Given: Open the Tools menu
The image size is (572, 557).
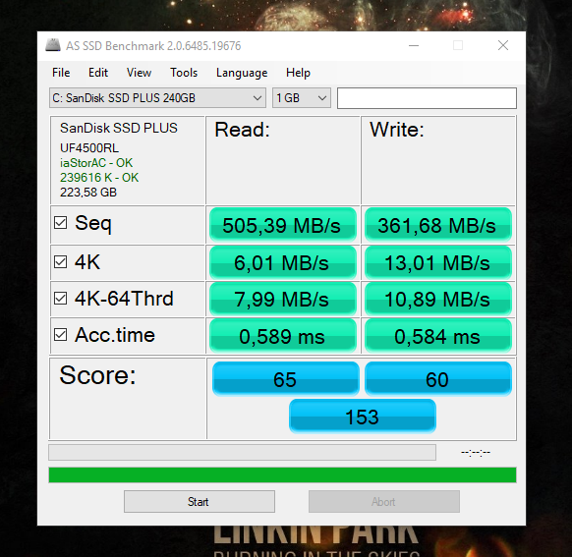Looking at the screenshot, I should pos(184,73).
